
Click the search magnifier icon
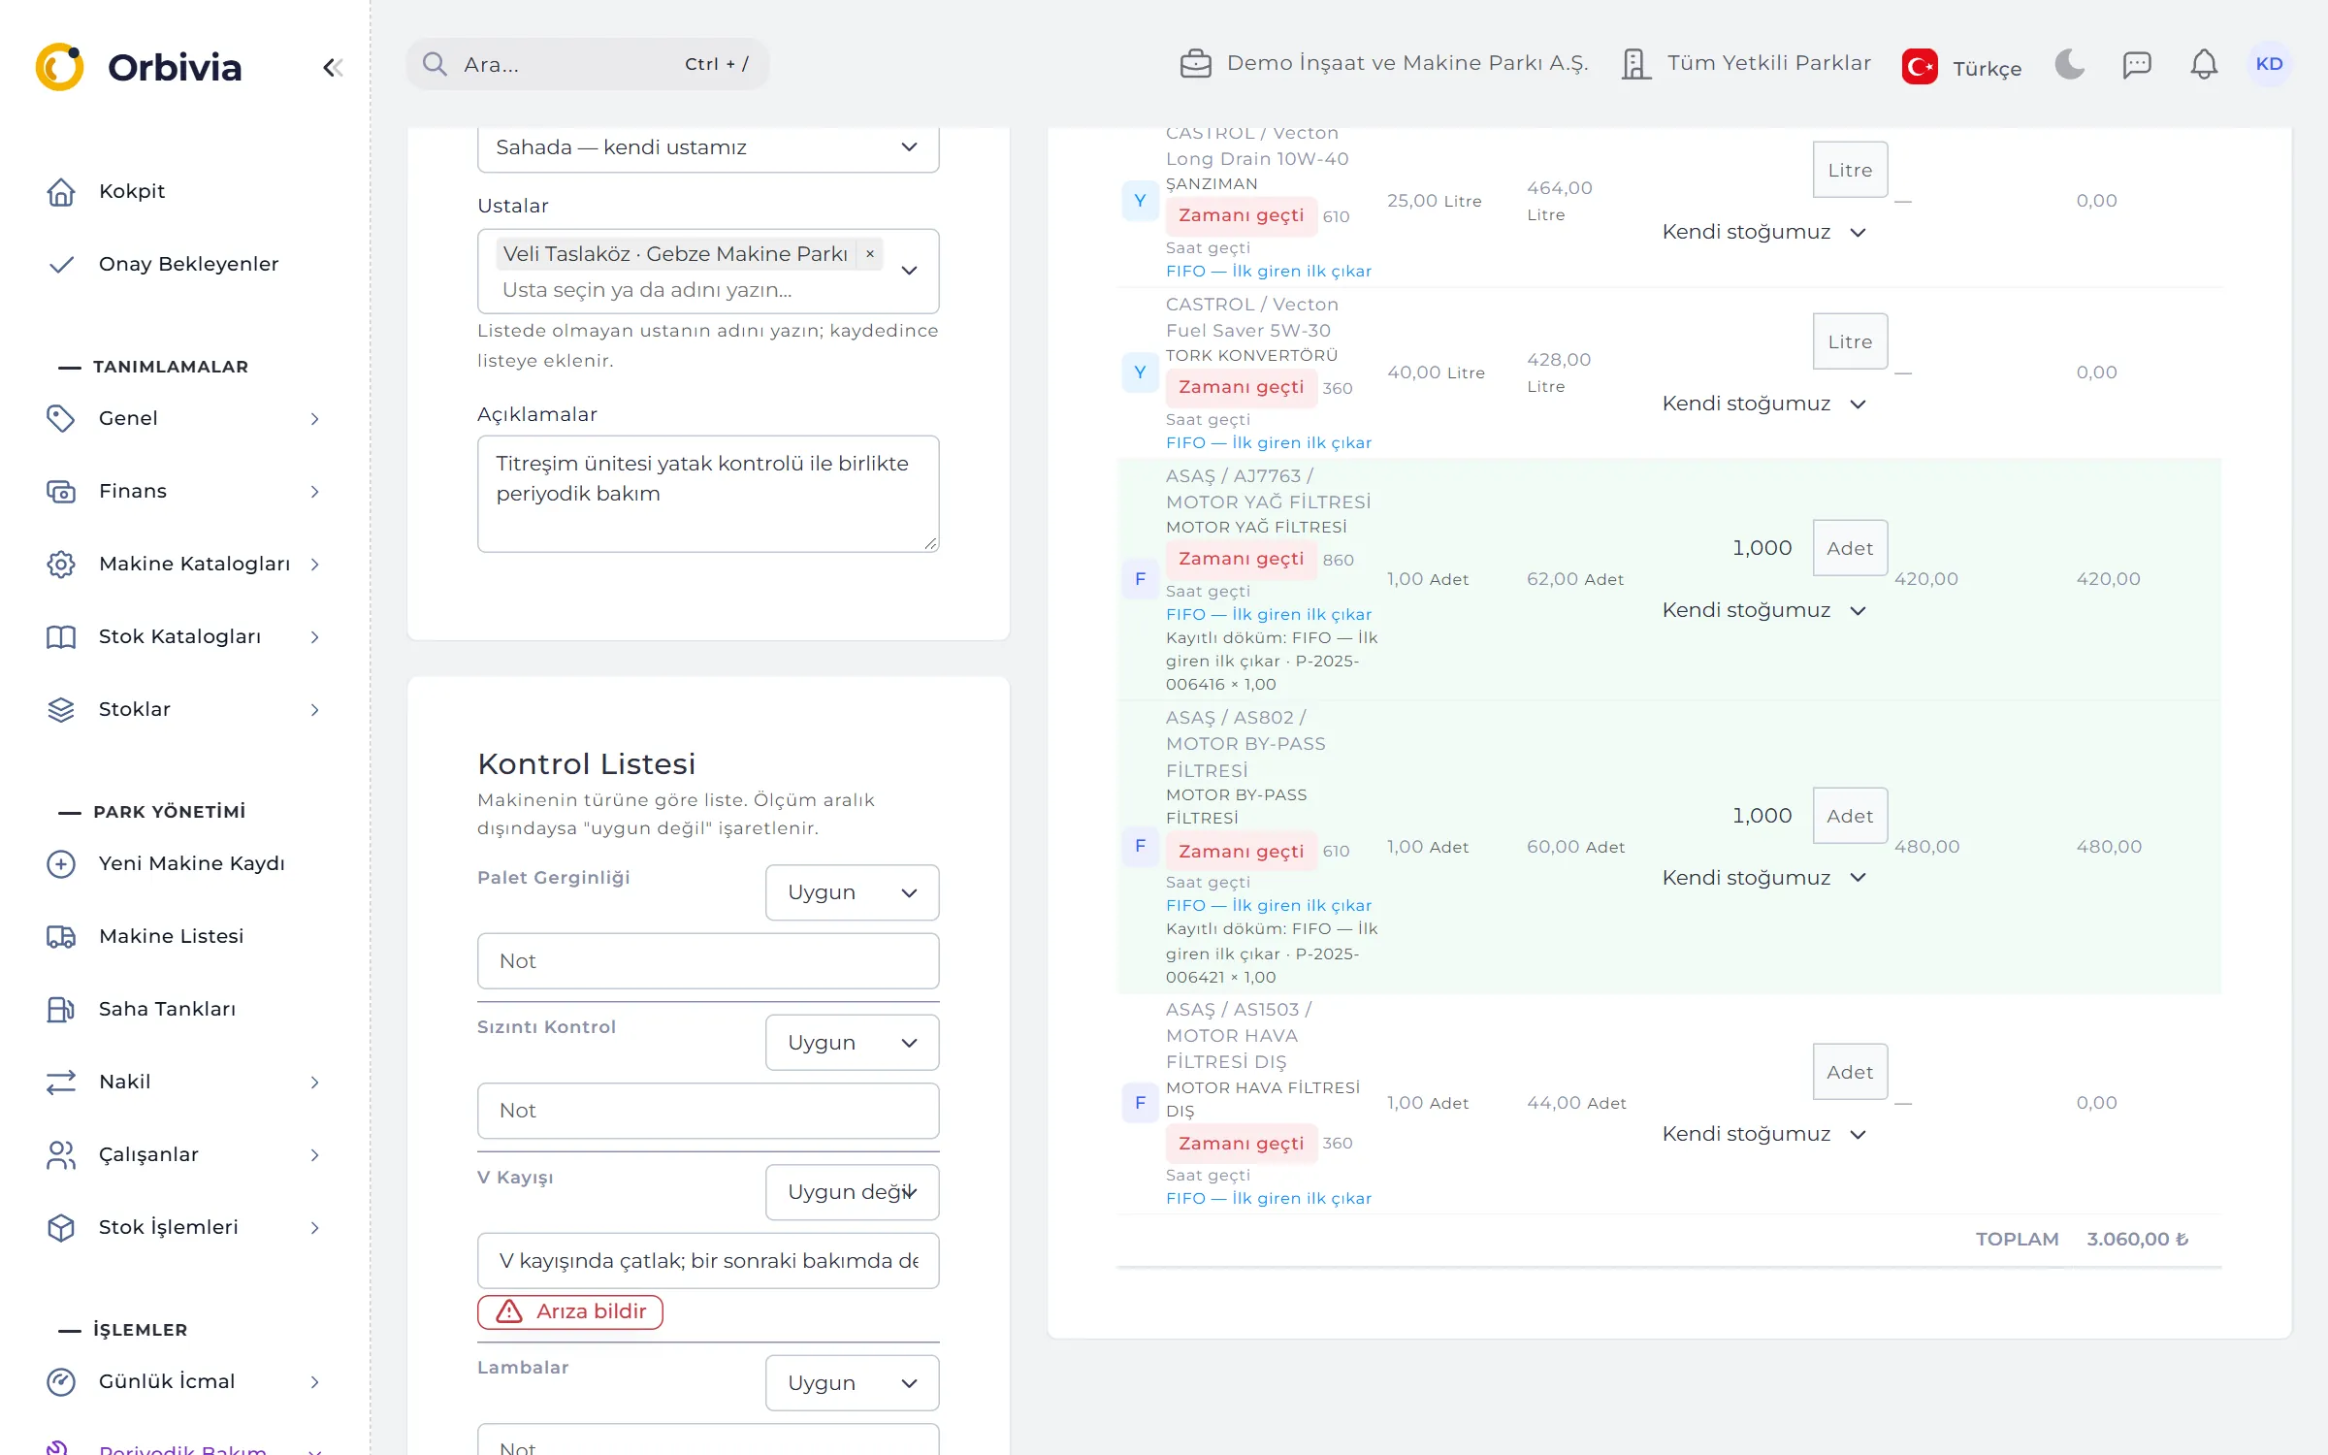point(435,64)
